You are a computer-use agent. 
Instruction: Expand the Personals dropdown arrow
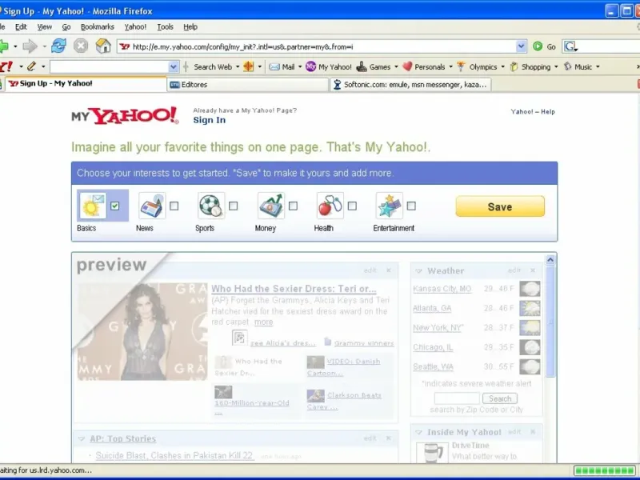pyautogui.click(x=450, y=67)
